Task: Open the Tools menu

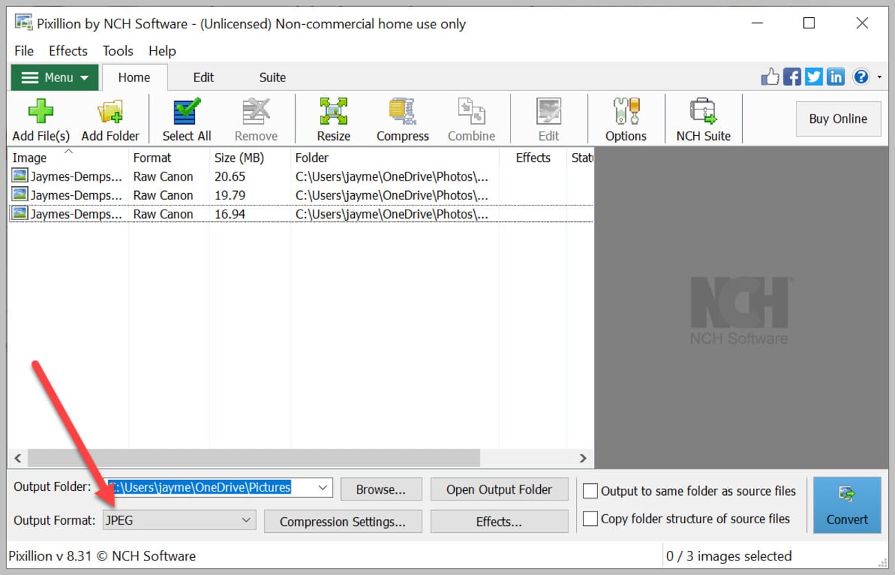Action: click(x=118, y=51)
